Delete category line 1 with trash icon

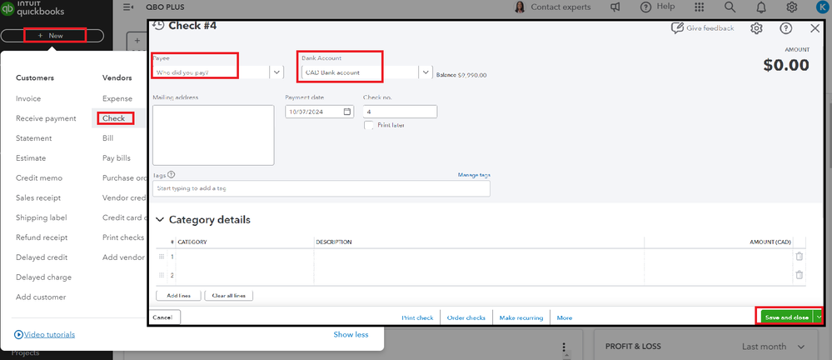point(799,256)
